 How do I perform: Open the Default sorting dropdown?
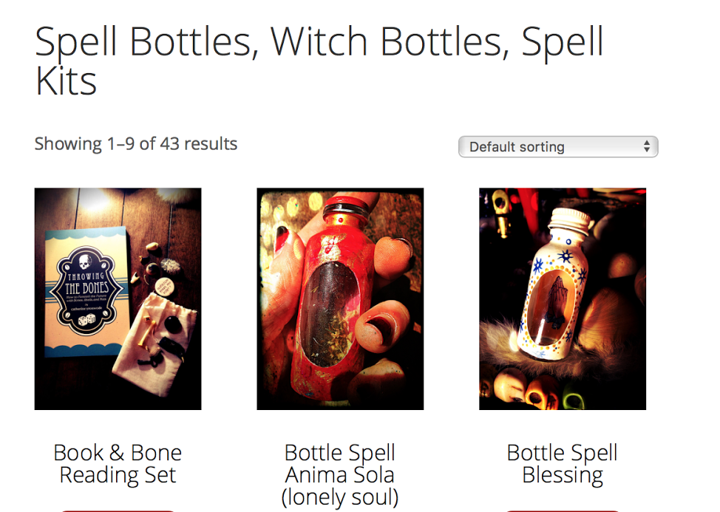point(558,147)
